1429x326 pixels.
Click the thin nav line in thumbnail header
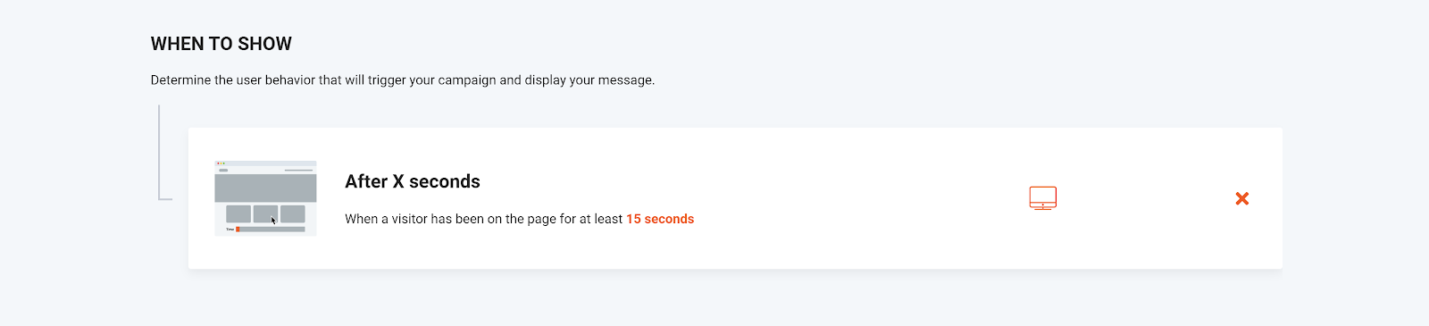[x=298, y=170]
